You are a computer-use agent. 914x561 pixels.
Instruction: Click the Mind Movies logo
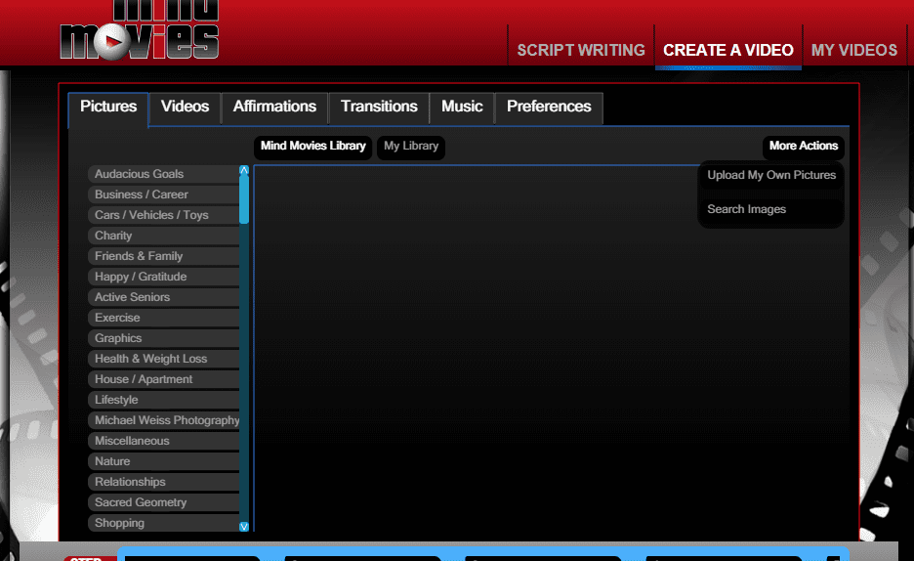tap(140, 29)
